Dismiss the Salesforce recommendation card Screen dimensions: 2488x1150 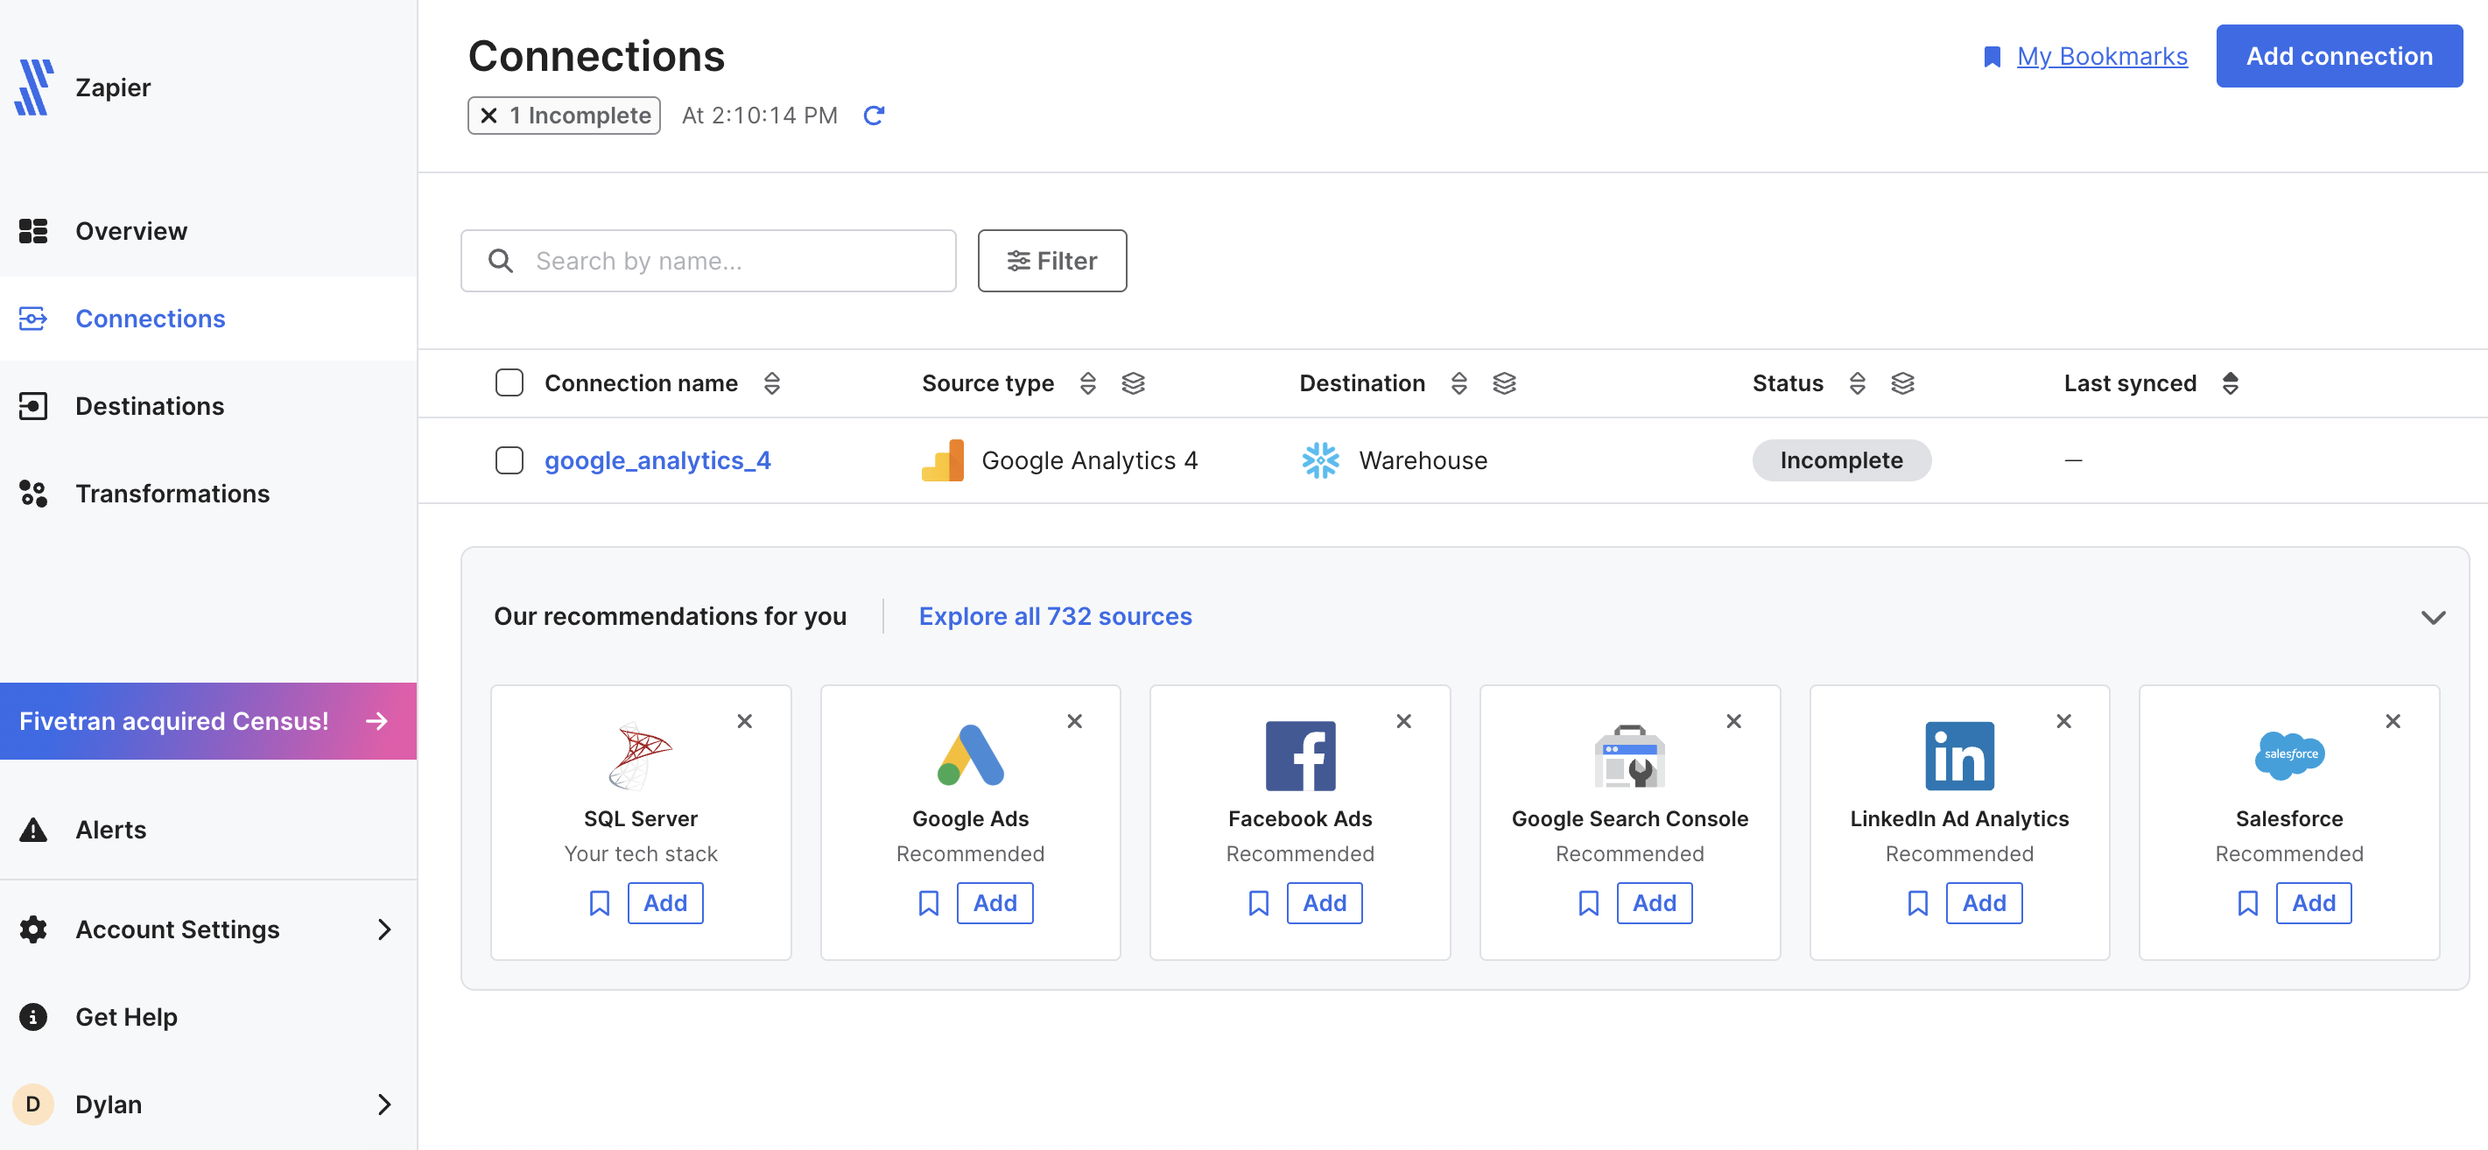[x=2393, y=721]
